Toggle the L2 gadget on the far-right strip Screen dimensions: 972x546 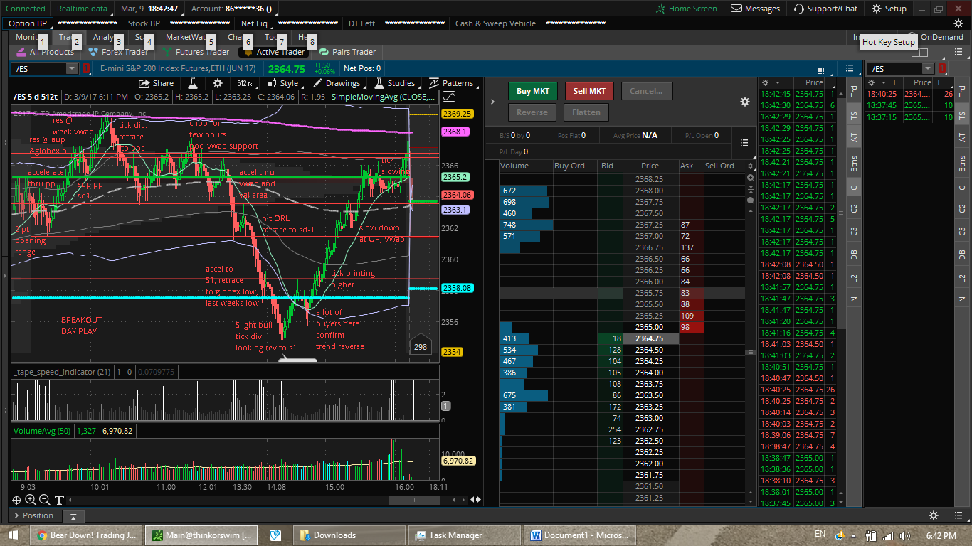pos(962,278)
